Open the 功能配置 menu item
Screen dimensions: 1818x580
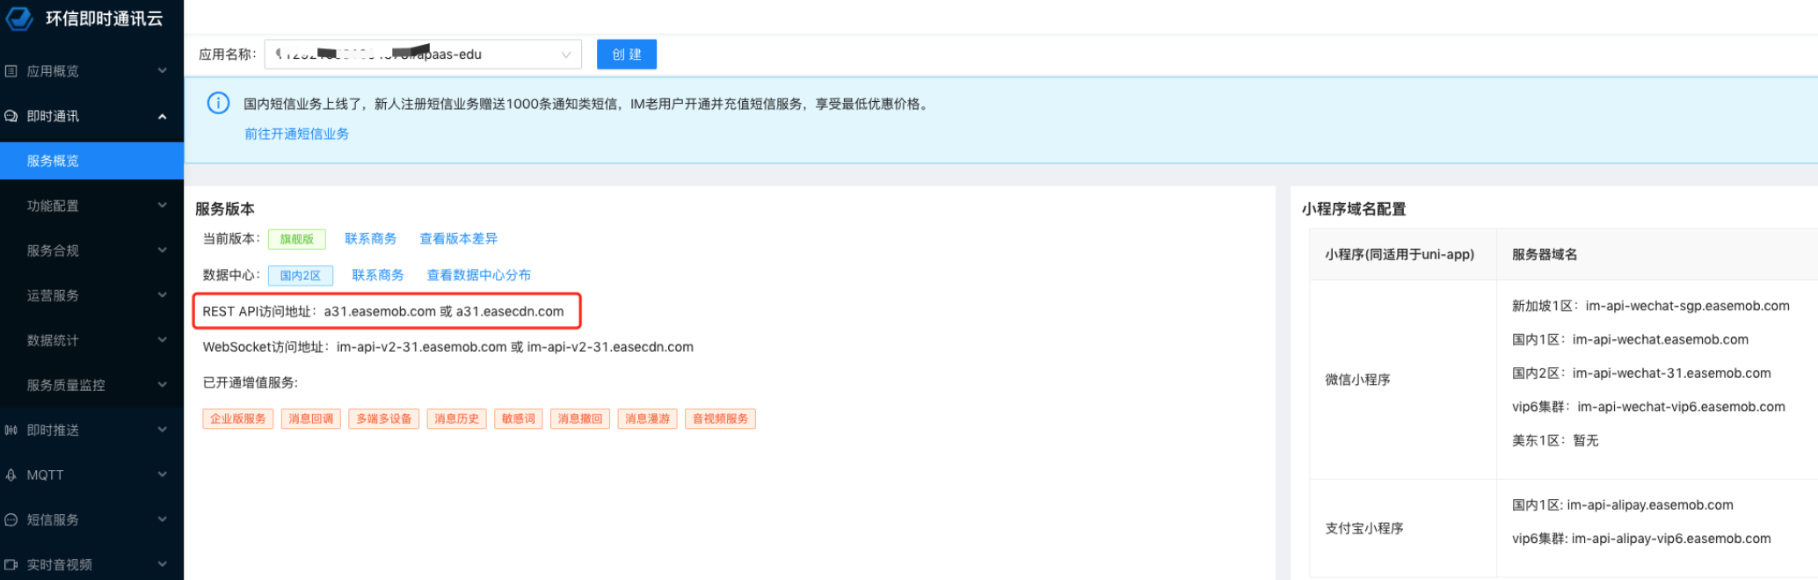pos(91,206)
